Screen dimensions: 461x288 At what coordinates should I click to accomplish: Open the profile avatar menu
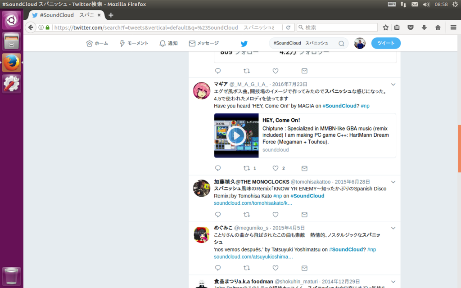(x=360, y=43)
